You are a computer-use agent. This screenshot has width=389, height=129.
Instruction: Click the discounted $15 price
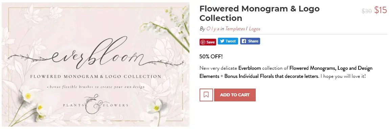(x=381, y=10)
